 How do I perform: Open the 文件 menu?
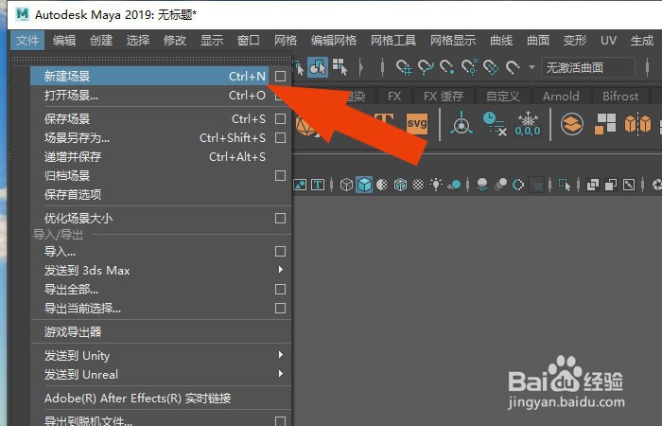[x=27, y=41]
